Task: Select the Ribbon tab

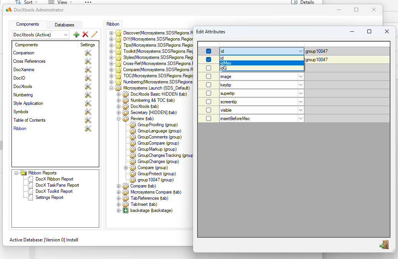Action: pyautogui.click(x=113, y=24)
